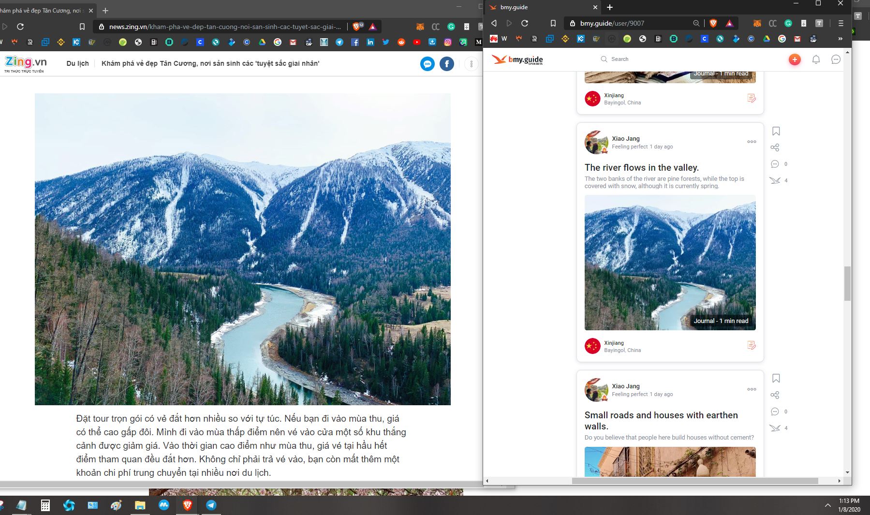870x515 pixels.
Task: Click the bmy.guide horizontal scrollbar thumb
Action: coord(695,481)
